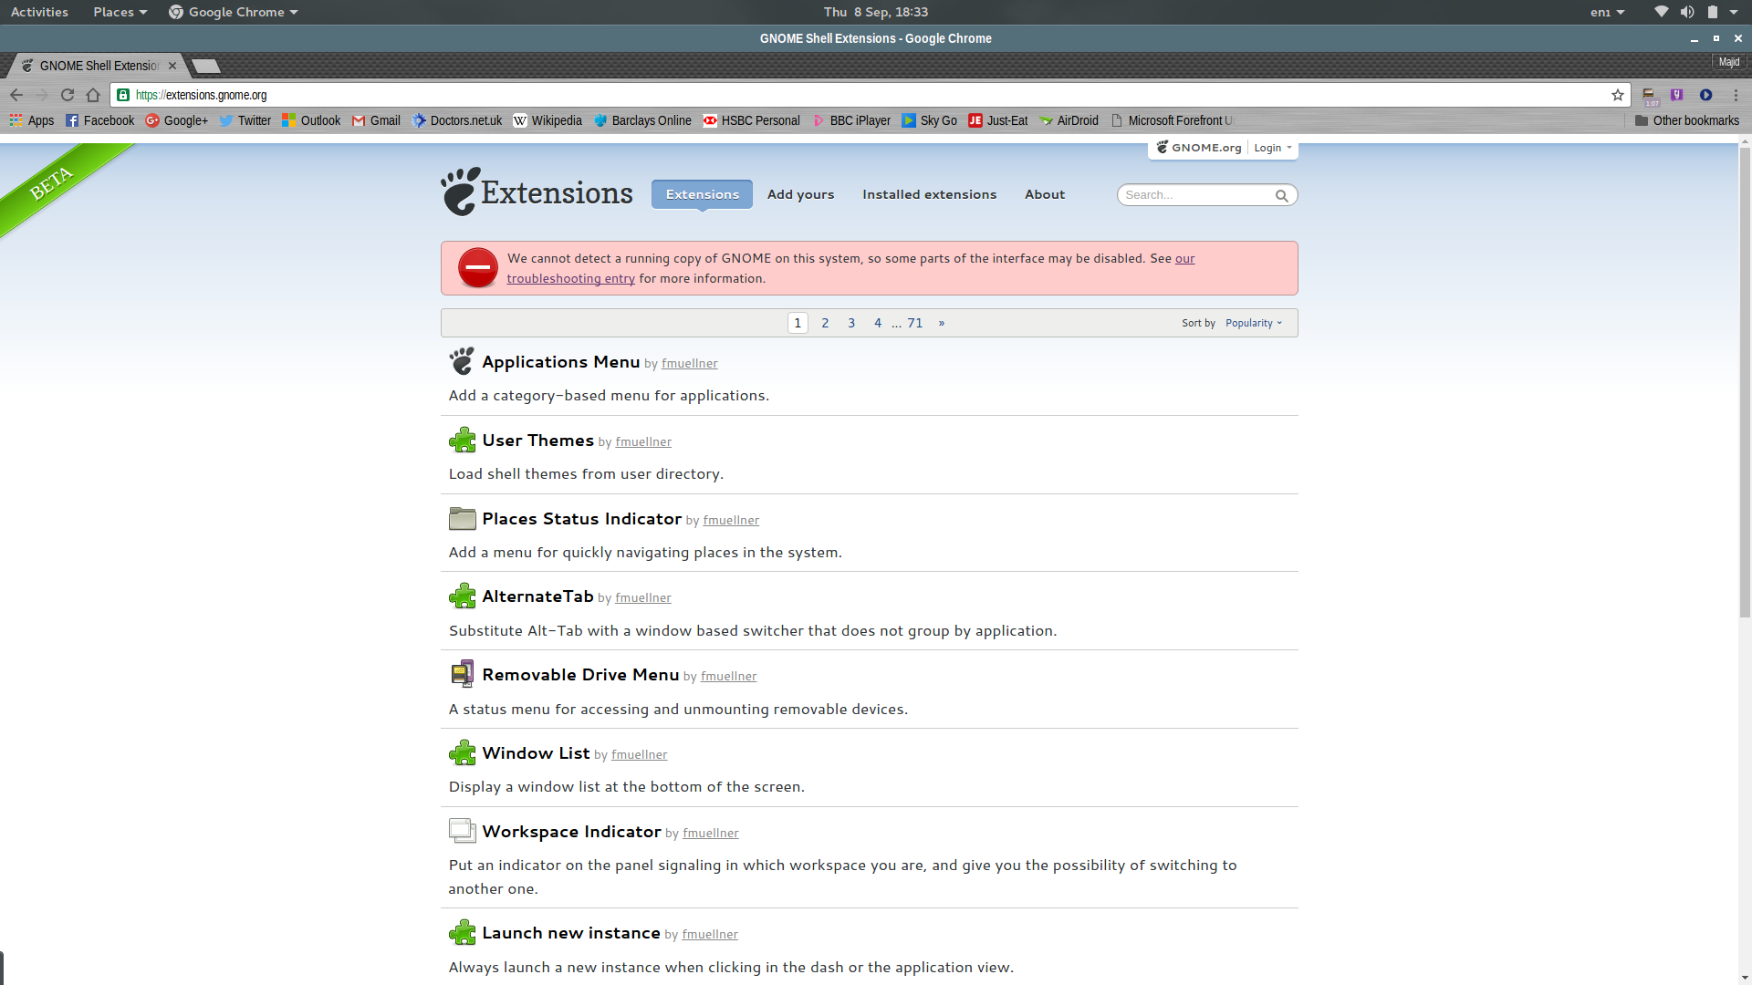
Task: Click the blue play-circle extension icon
Action: click(1705, 95)
